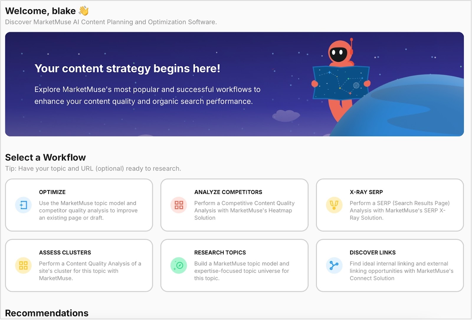Click the 'Recommendations' section heading

(47, 313)
